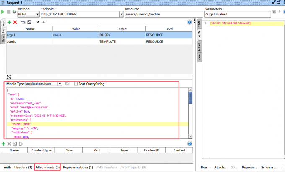Image resolution: width=285 pixels, height=172 pixels.
Task: Open the response Attach... tab
Action: point(220,167)
